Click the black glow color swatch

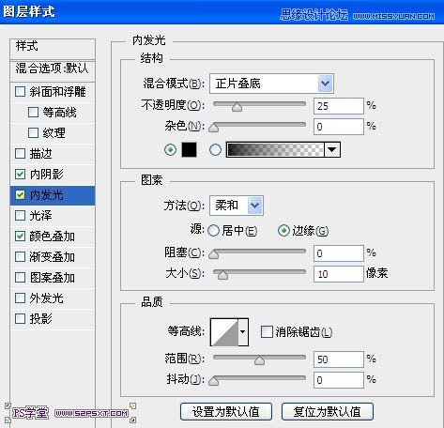[190, 149]
